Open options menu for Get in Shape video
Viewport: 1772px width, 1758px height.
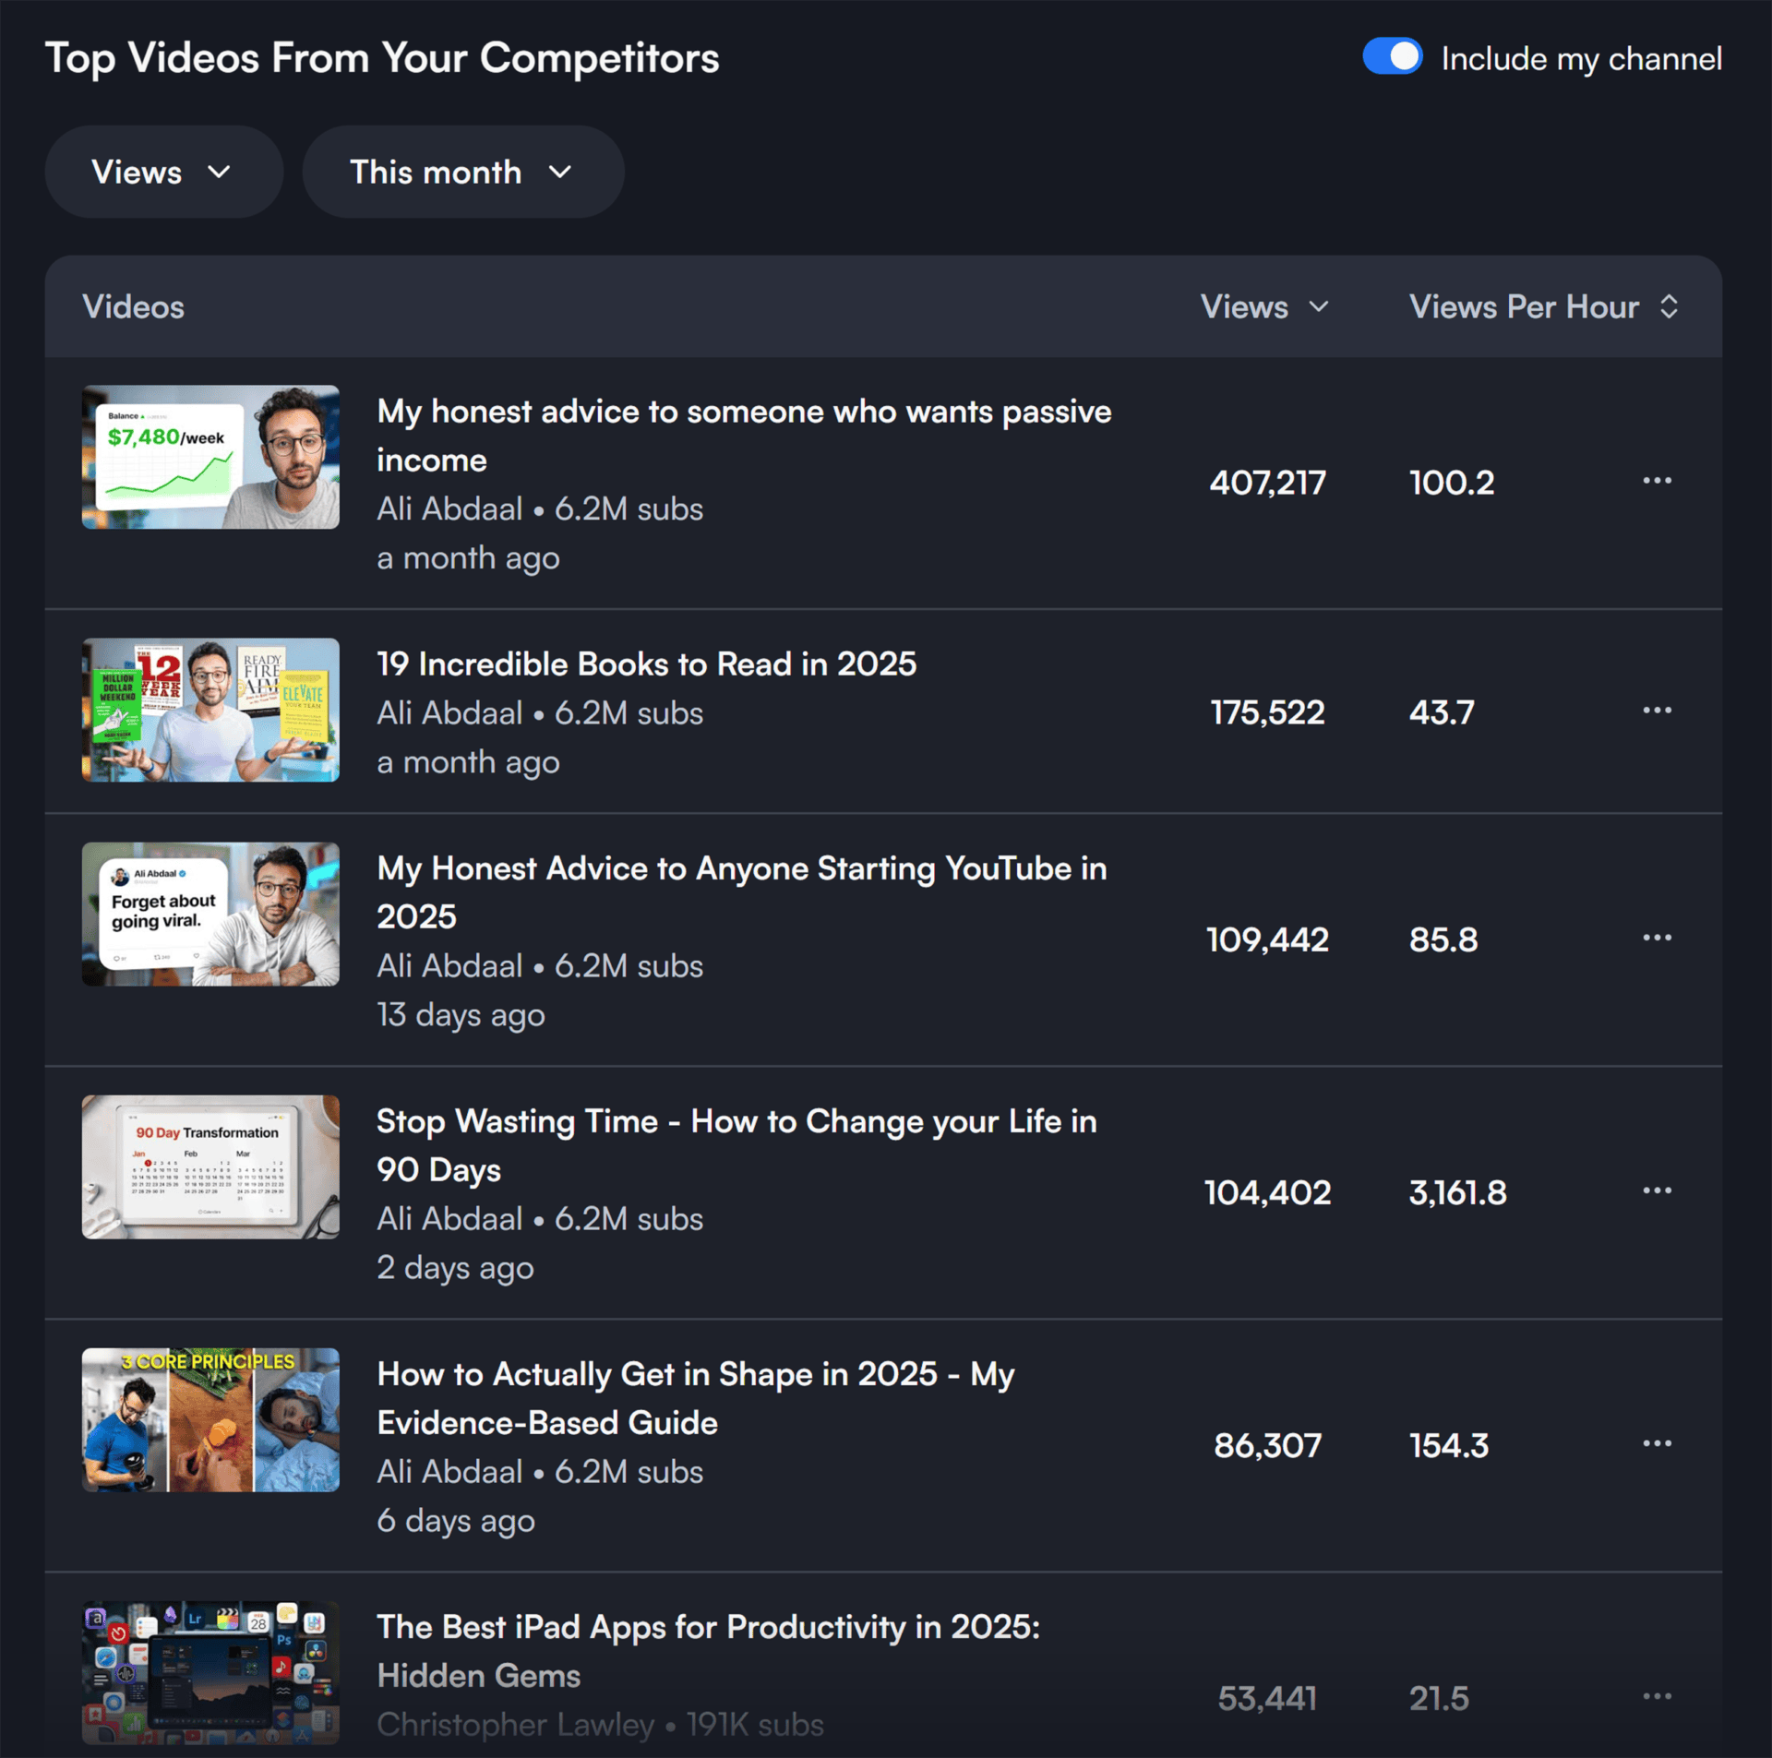coord(1657,1443)
